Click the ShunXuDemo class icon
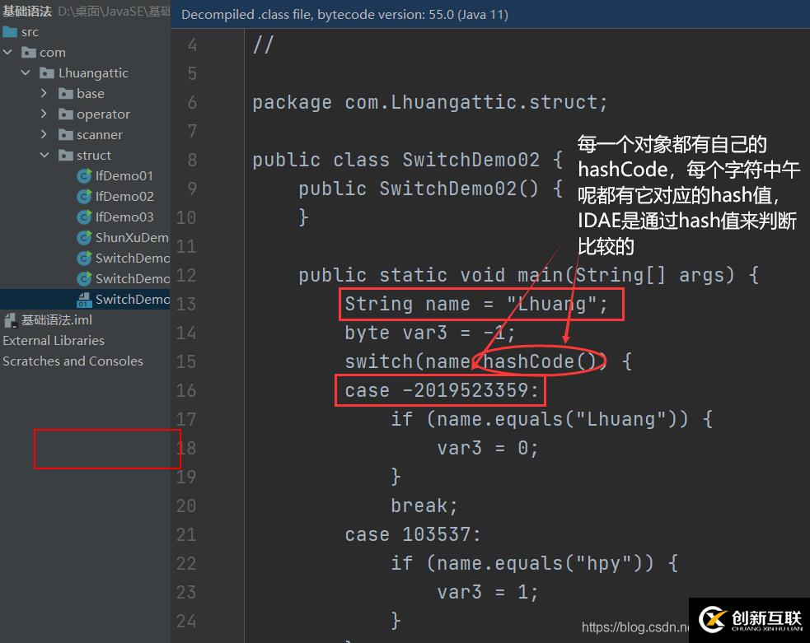 (x=85, y=237)
